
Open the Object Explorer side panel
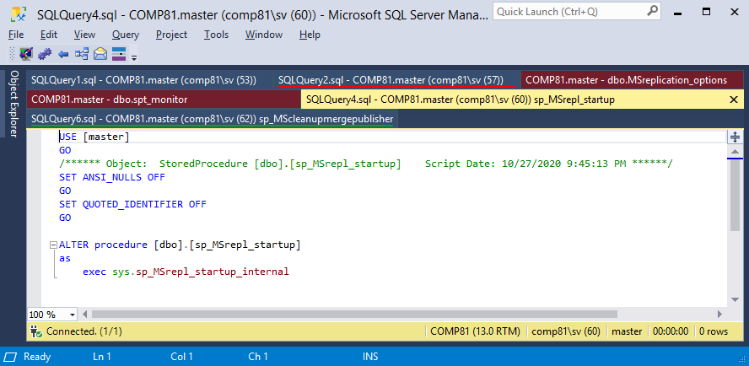tap(13, 104)
